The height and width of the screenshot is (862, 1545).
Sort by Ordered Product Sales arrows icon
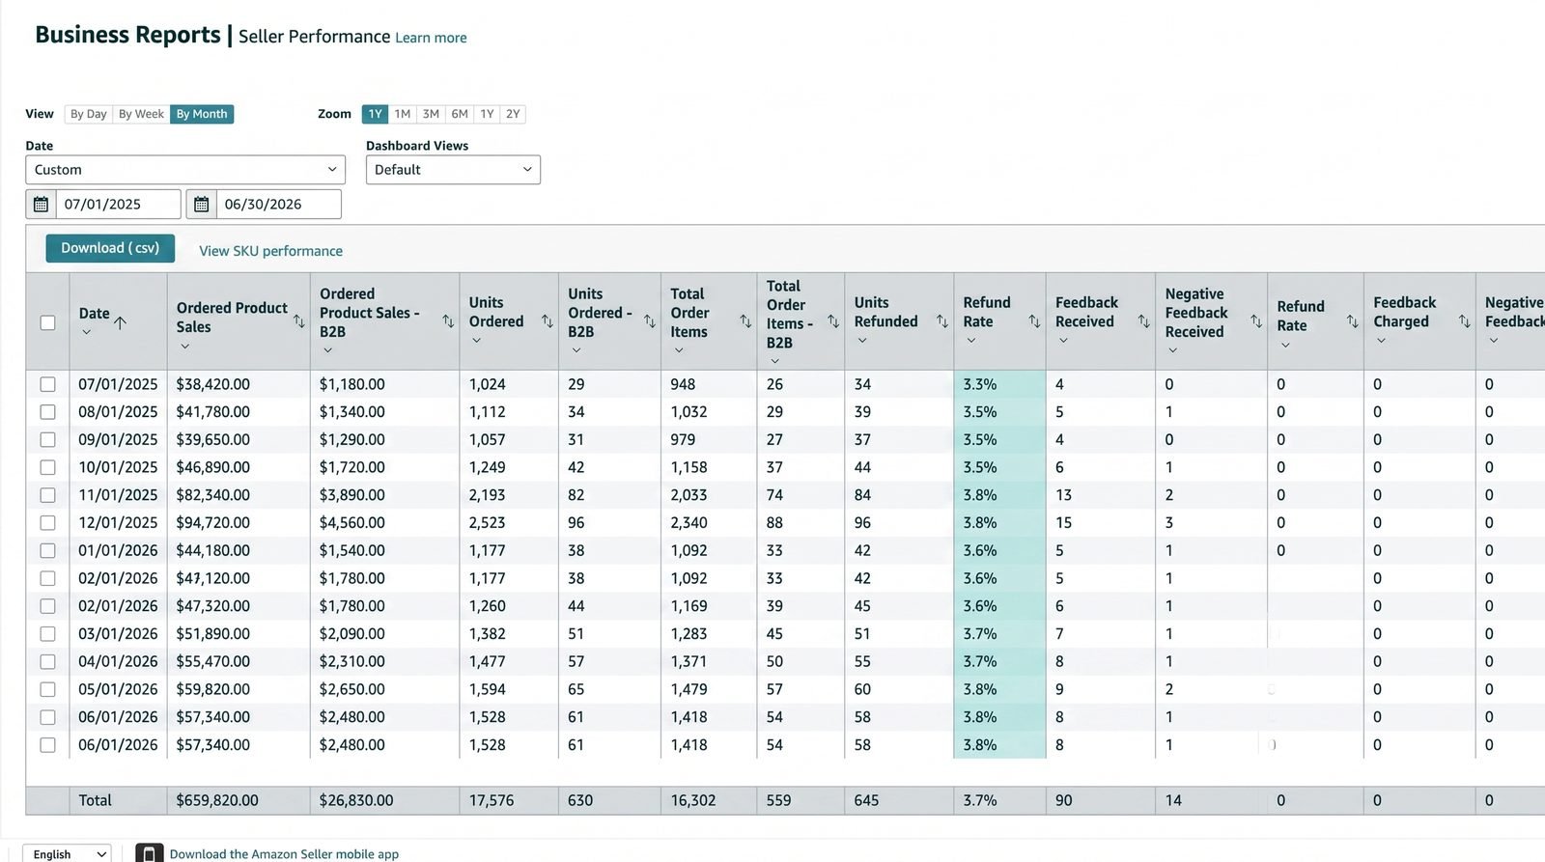pos(298,321)
